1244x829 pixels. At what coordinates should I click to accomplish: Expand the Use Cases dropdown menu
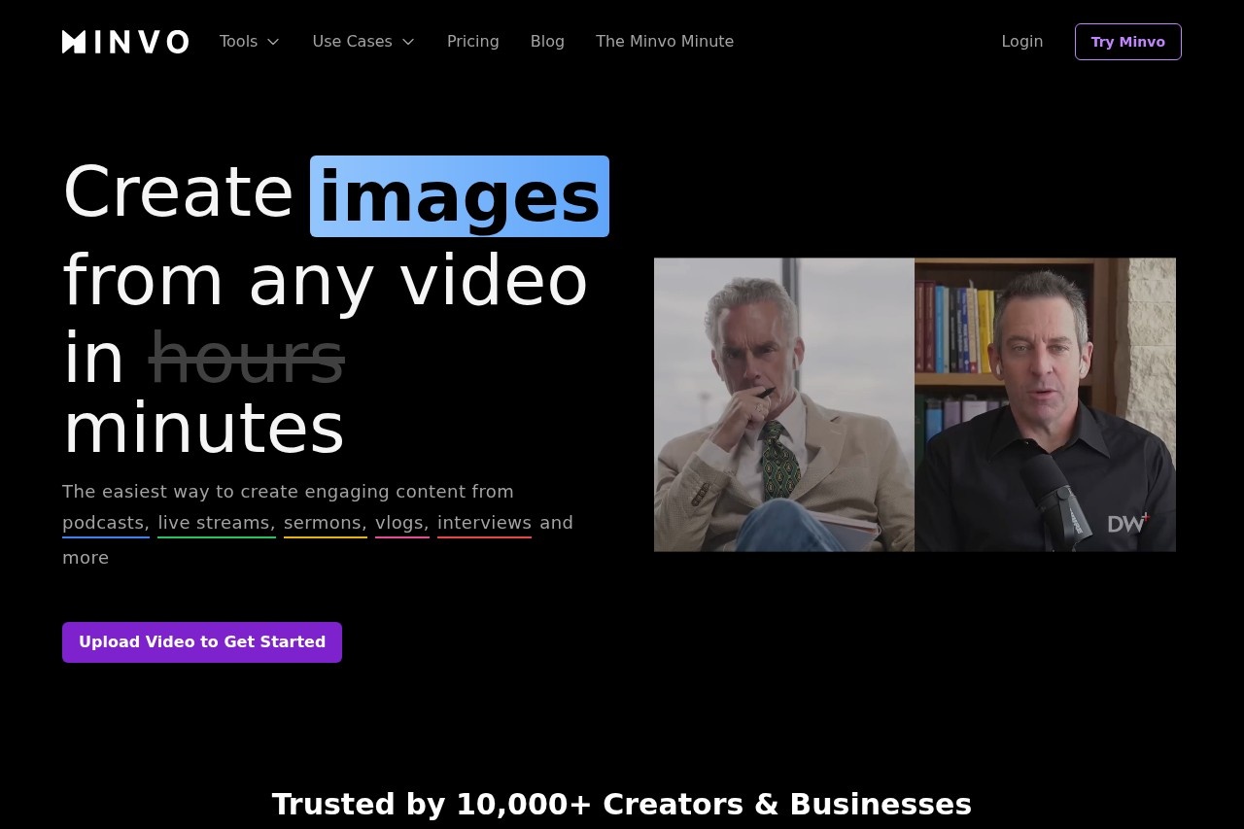(363, 42)
